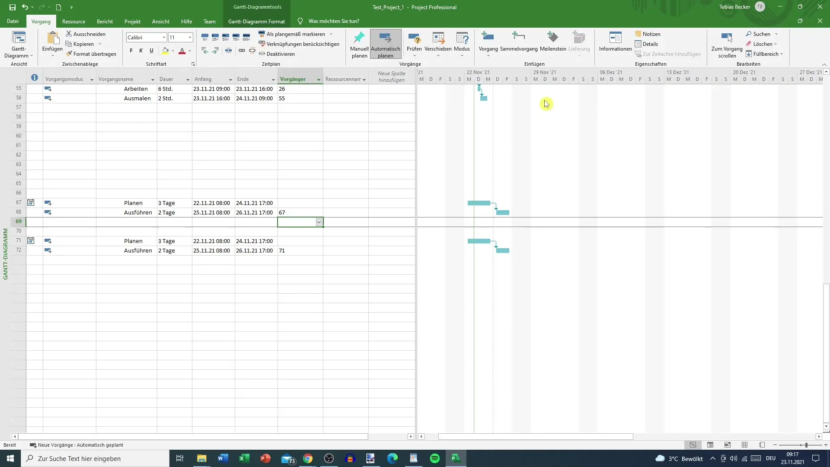Click the Deaktivieren task command
The image size is (830, 467).
(x=277, y=54)
